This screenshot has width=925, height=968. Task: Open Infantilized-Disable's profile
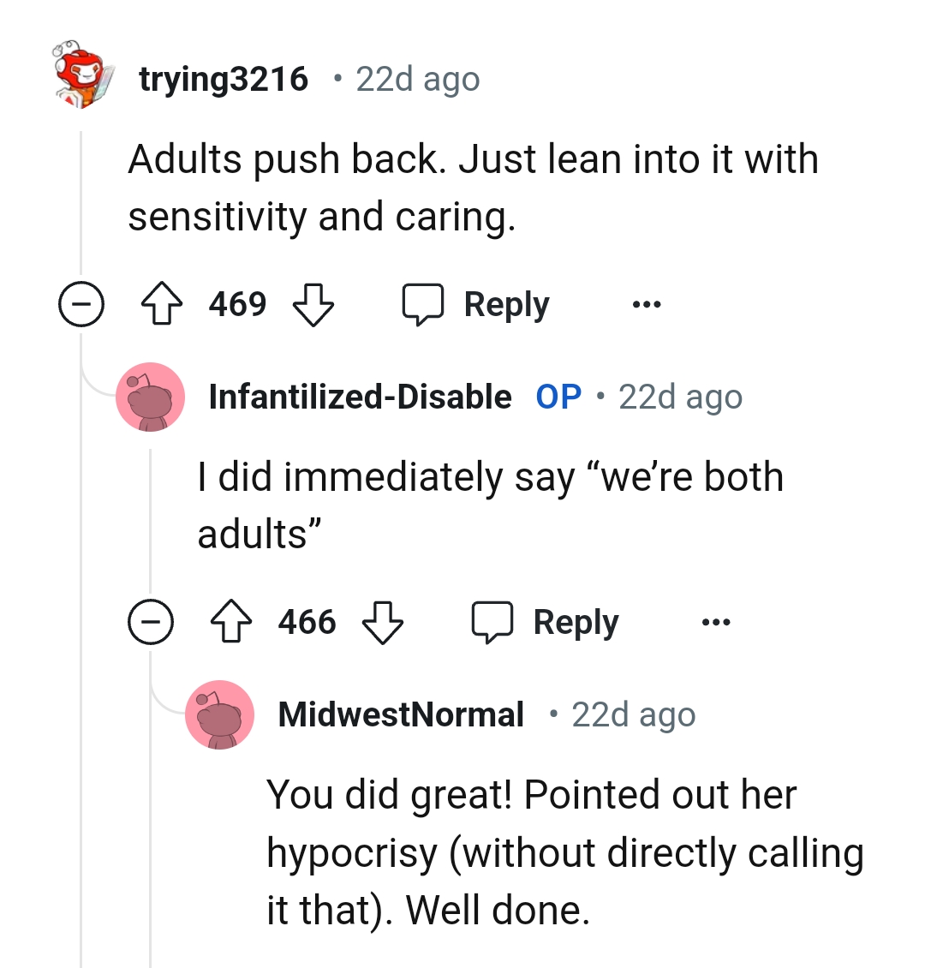pos(360,396)
